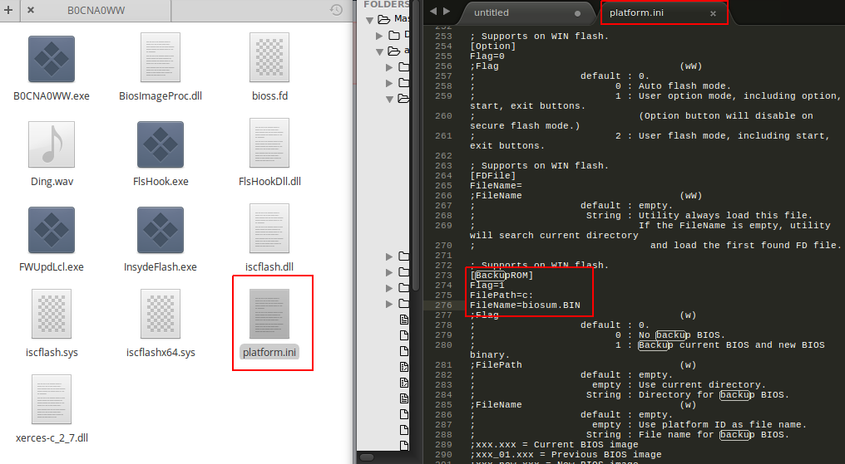Select the iscflash.sys file icon

52,315
